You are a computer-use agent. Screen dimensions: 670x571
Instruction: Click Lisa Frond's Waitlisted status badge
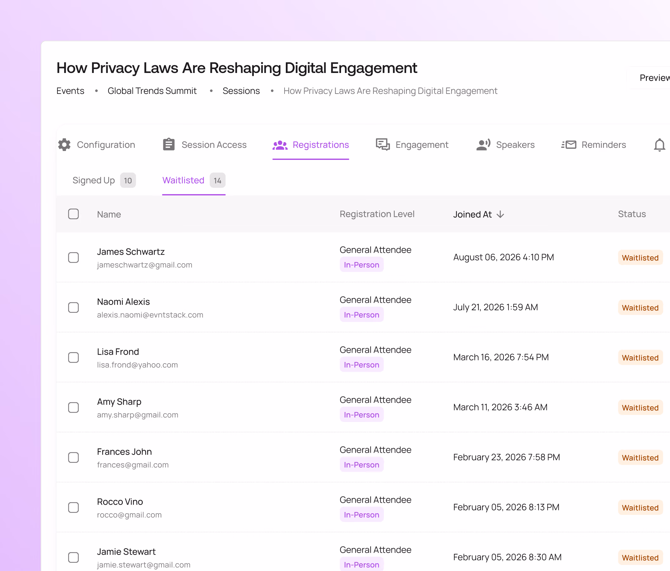(x=640, y=358)
